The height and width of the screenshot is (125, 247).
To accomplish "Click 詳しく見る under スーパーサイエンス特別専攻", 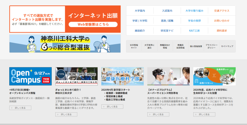I will click(x=158, y=114).
